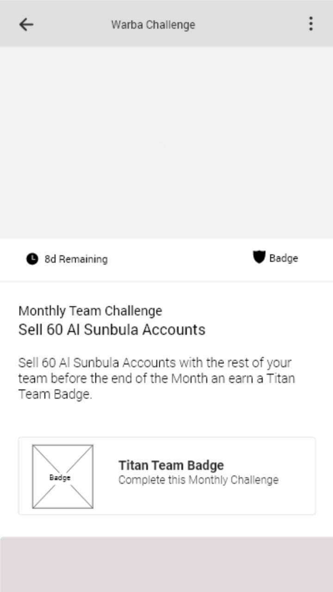This screenshot has height=592, width=333.
Task: Select the Badge placeholder thumbnail
Action: 62,476
